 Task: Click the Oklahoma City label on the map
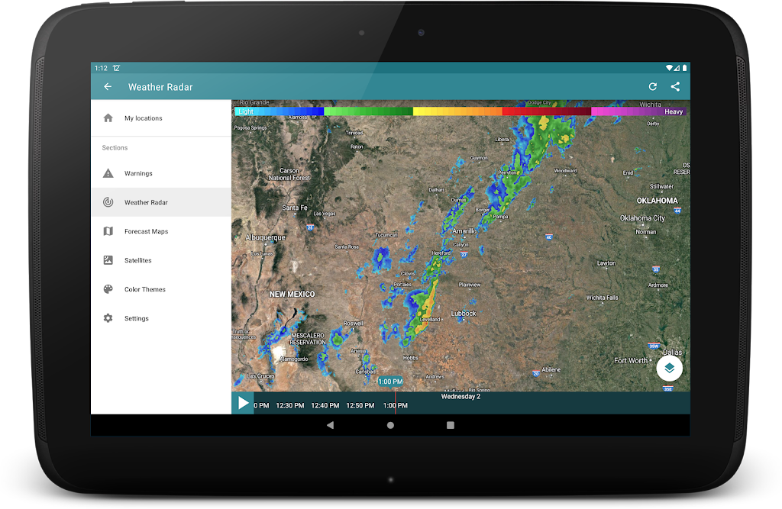coord(642,217)
